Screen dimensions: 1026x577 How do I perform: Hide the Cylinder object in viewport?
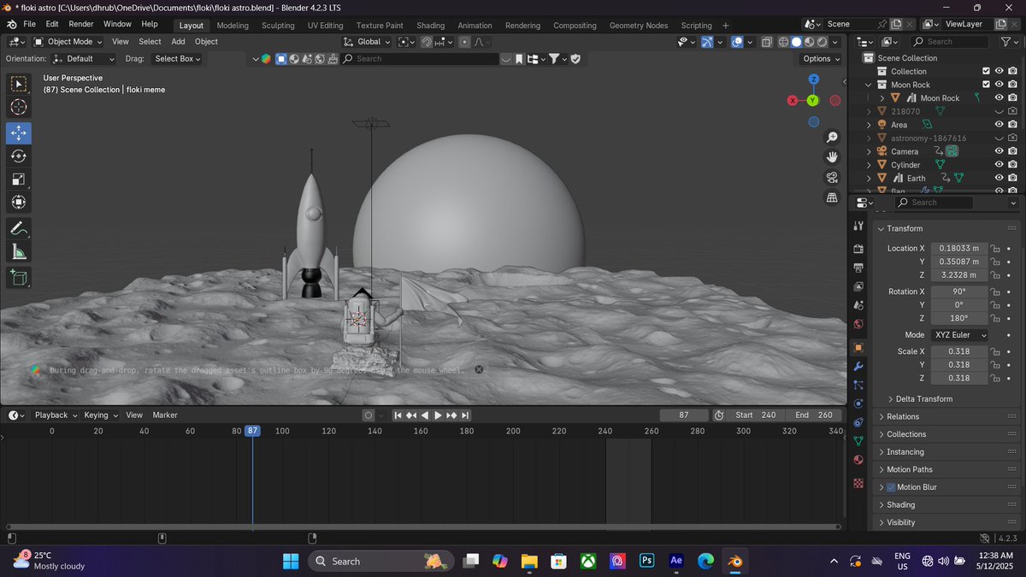pos(999,165)
